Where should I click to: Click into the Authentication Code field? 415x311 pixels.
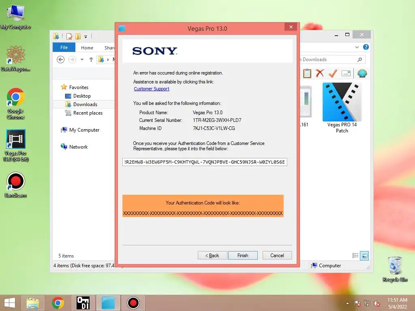pyautogui.click(x=205, y=162)
